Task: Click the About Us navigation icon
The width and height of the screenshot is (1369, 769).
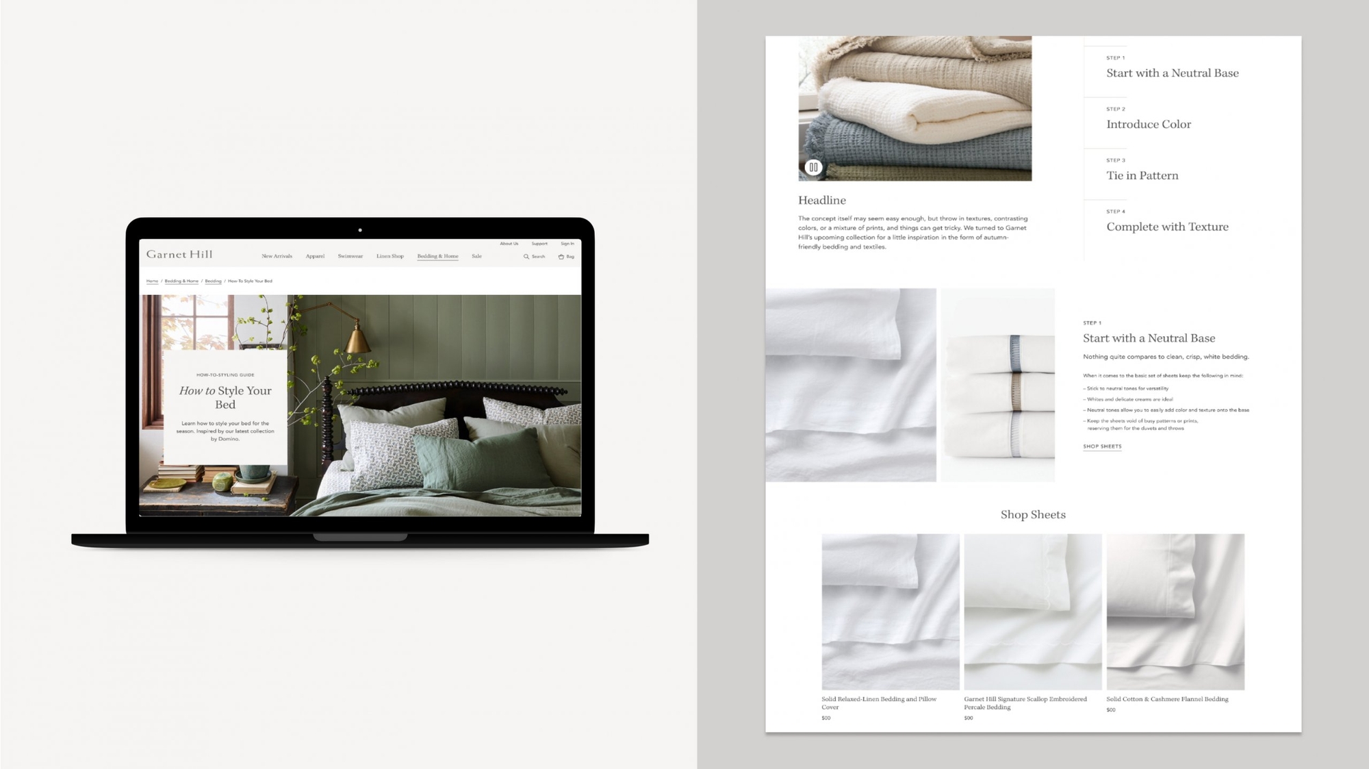Action: (x=509, y=244)
